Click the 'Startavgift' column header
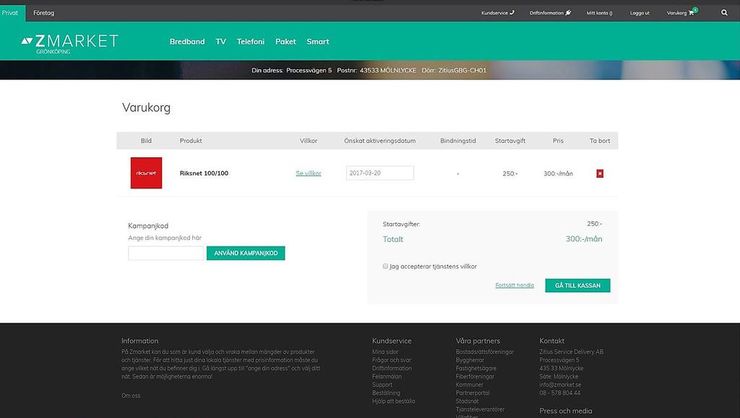Viewport: 740px width, 418px height. [510, 141]
